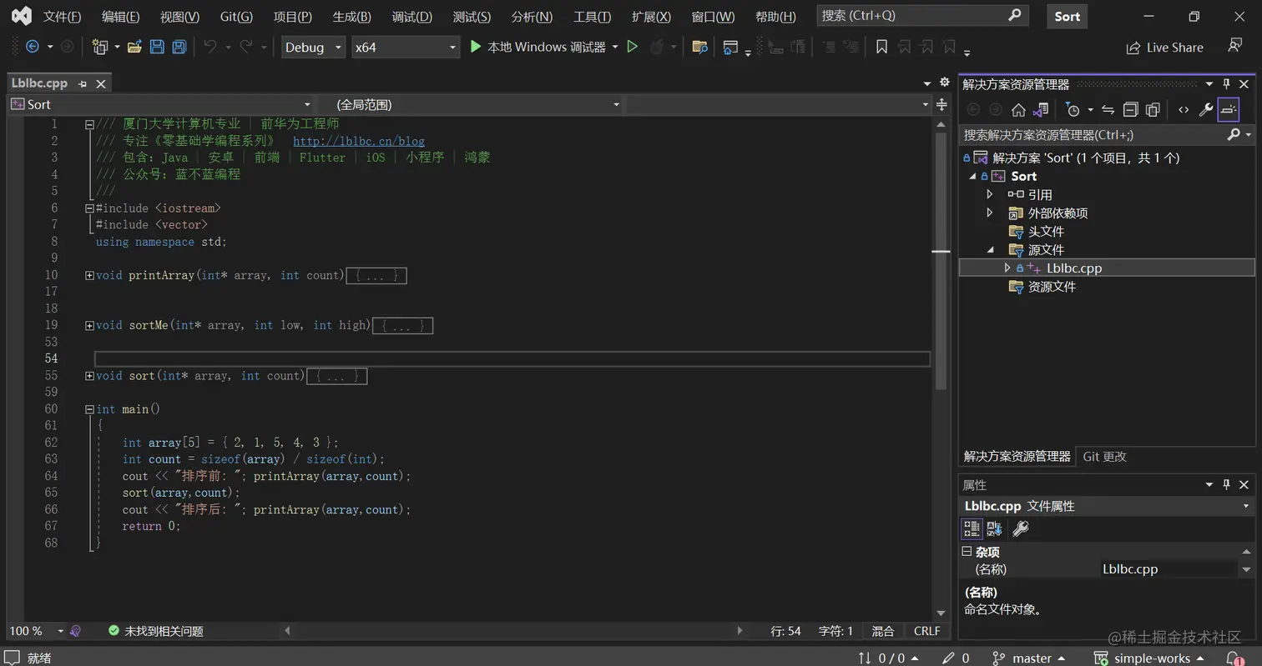This screenshot has width=1262, height=666.
Task: Toggle Preview Selected Items button in Solution Explorer
Action: click(1229, 109)
